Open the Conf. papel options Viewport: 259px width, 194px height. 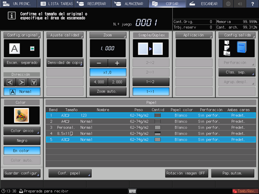pyautogui.click(x=70, y=173)
